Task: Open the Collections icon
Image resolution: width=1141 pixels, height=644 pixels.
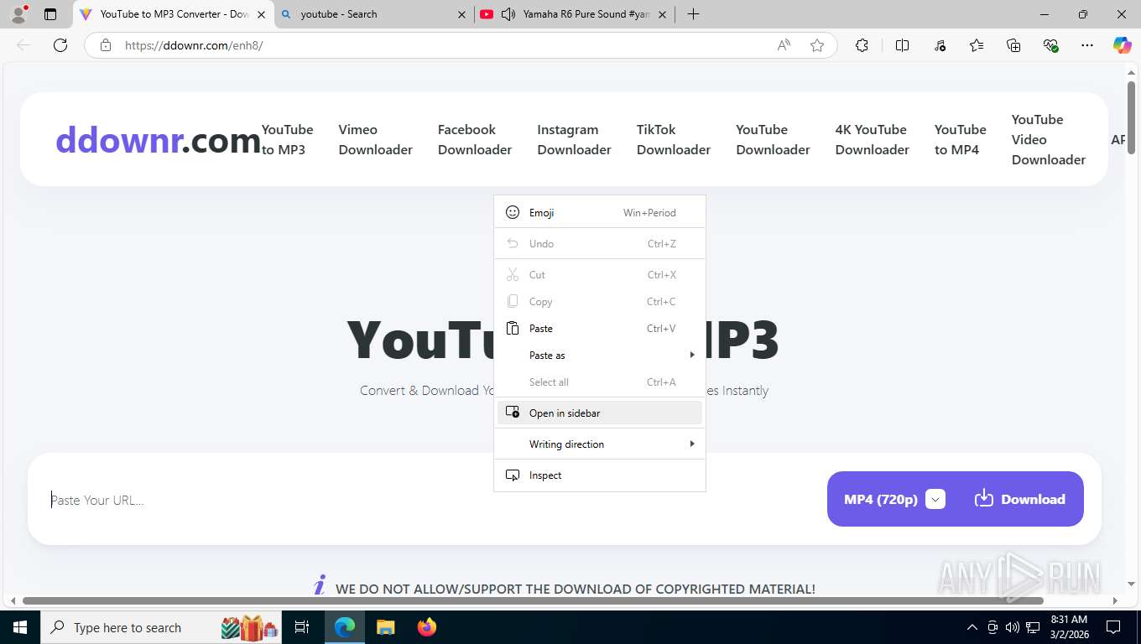Action: 1013,45
